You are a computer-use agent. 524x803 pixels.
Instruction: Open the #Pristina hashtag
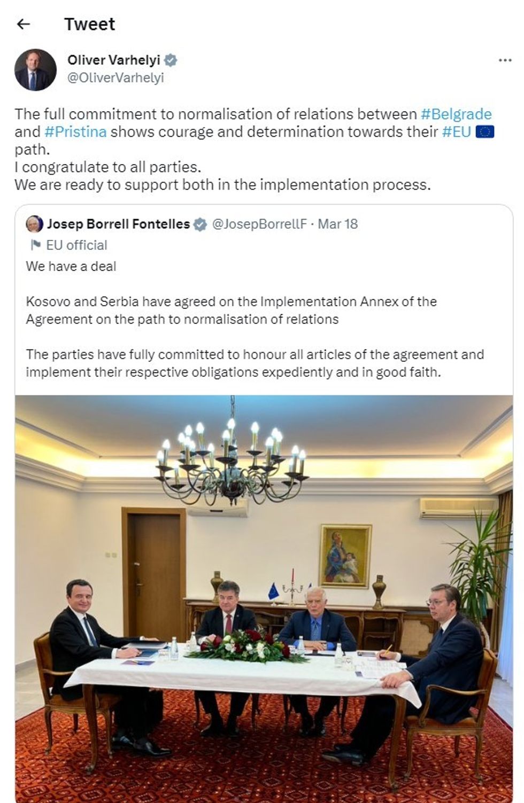point(75,131)
